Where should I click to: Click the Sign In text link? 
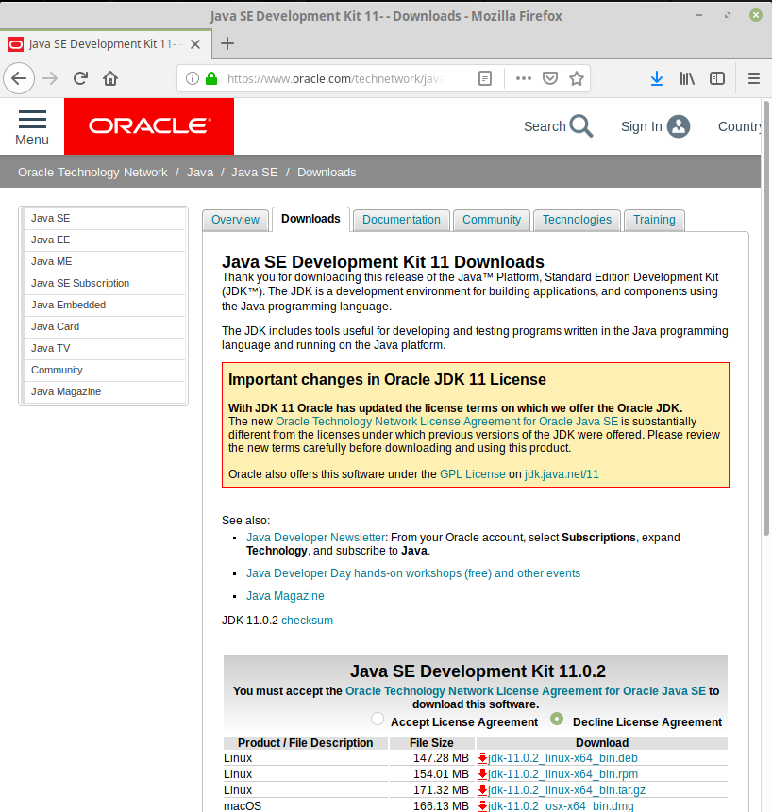[x=642, y=126]
